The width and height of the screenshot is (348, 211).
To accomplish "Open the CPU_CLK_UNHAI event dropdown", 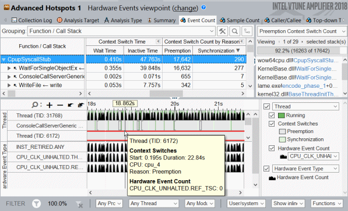I will 313,156.
